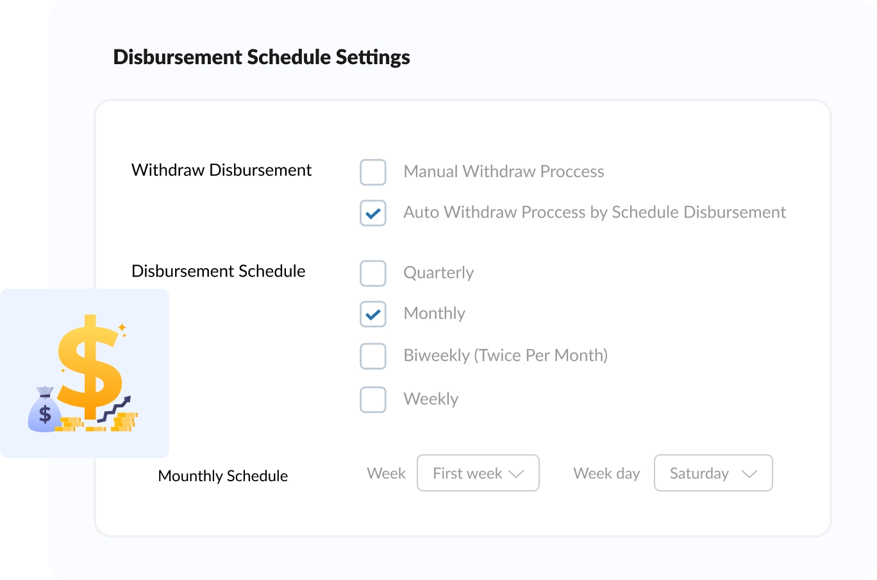Viewport: 877px width, 580px height.
Task: Click the gold coin stack icon
Action: (x=124, y=422)
